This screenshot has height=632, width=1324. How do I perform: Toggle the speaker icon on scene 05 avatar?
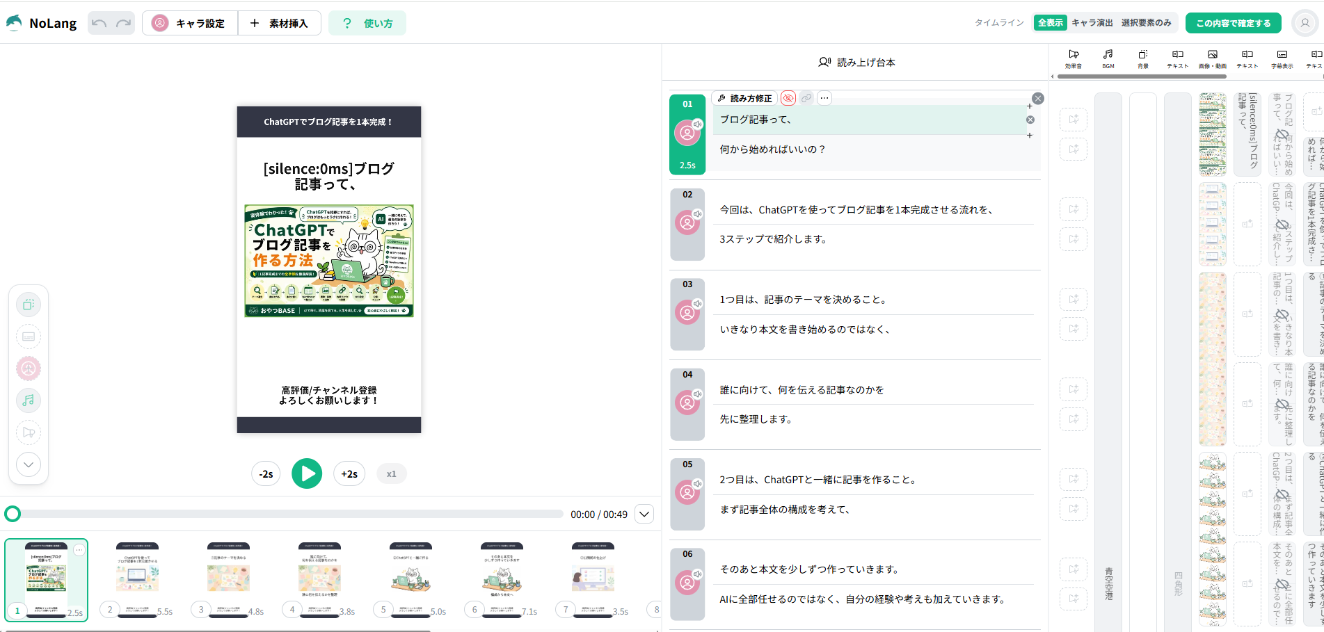coord(697,484)
